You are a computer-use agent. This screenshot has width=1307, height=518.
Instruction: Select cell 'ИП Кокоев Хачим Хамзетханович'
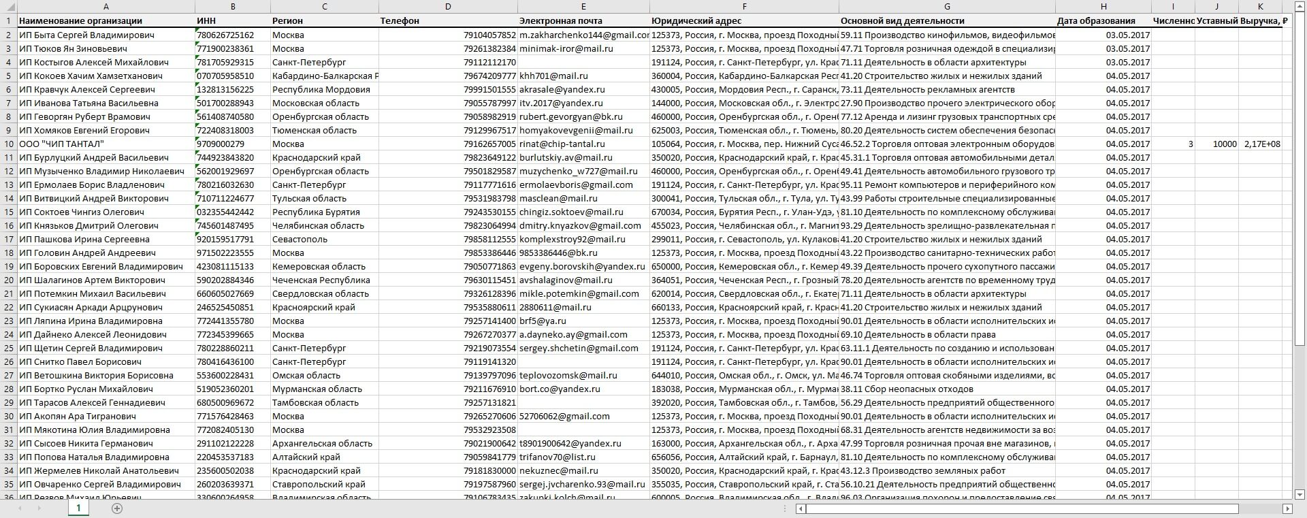click(x=106, y=76)
